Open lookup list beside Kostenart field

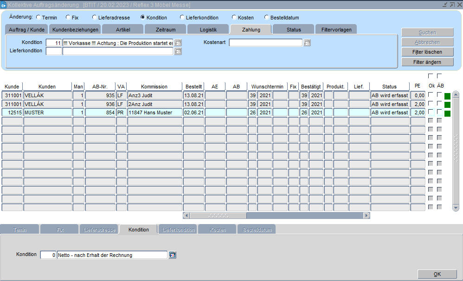click(307, 43)
